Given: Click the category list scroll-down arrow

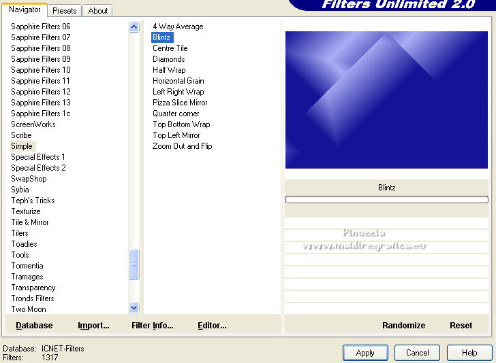Looking at the screenshot, I should click(134, 307).
